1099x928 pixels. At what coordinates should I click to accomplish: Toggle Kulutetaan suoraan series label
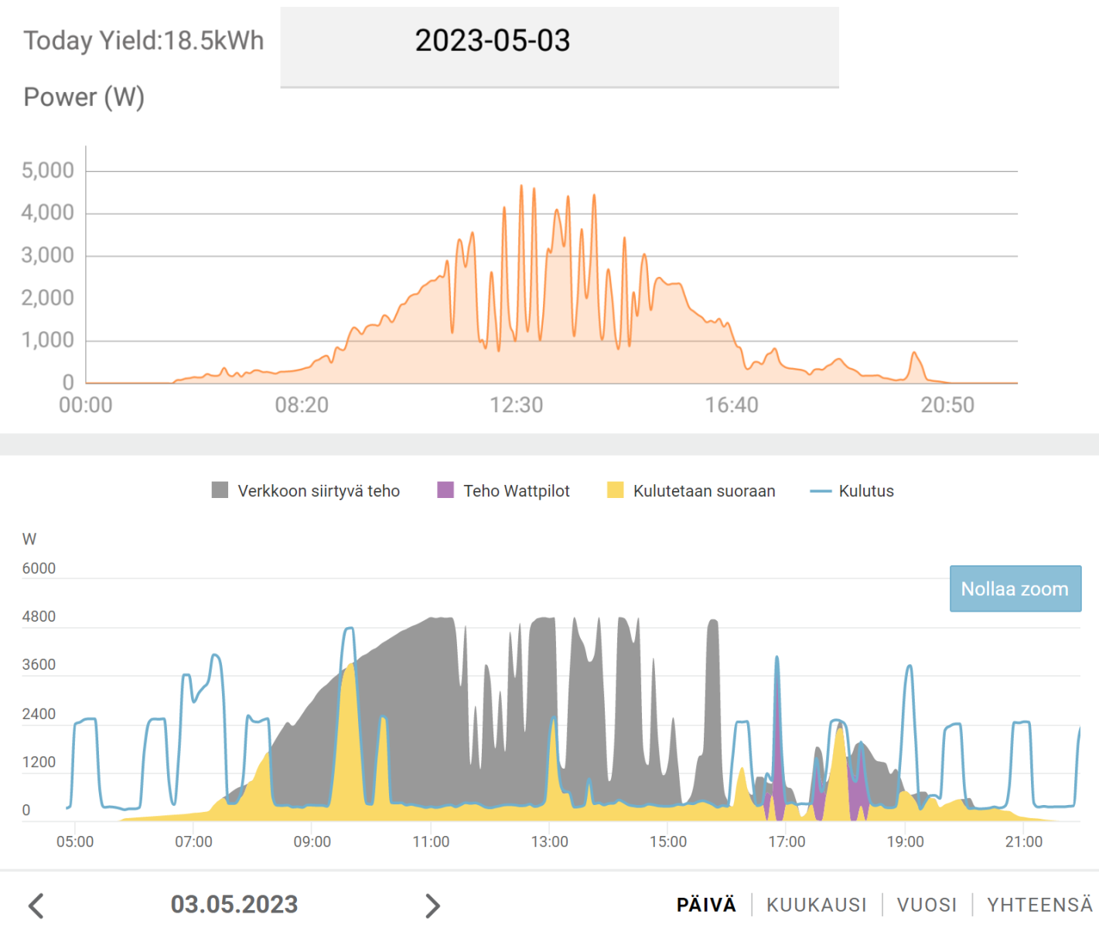click(704, 491)
